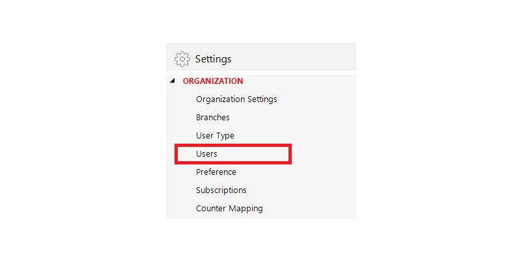Open Preference settings
The height and width of the screenshot is (260, 521).
(216, 172)
